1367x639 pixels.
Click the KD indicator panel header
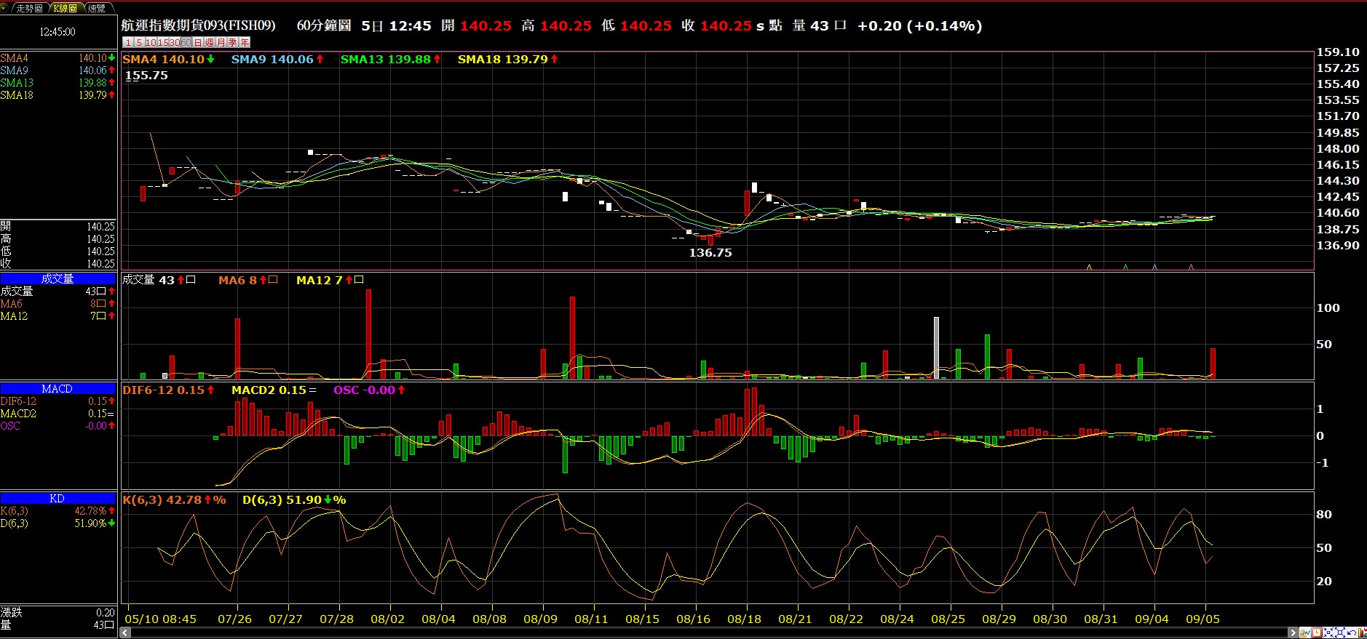(58, 498)
